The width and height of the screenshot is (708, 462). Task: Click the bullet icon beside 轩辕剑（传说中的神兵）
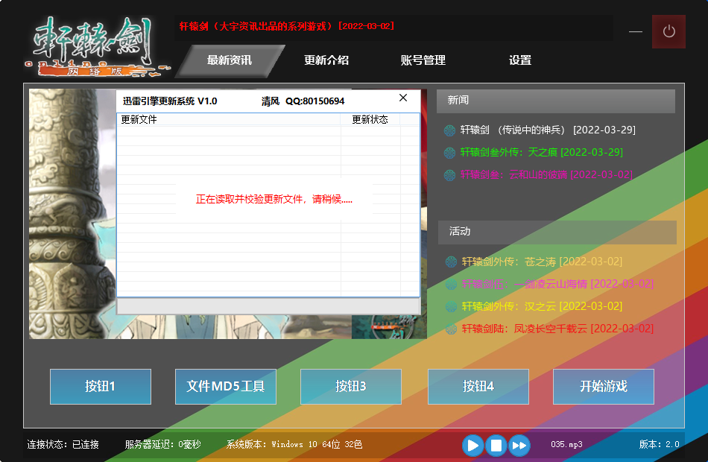tap(449, 130)
